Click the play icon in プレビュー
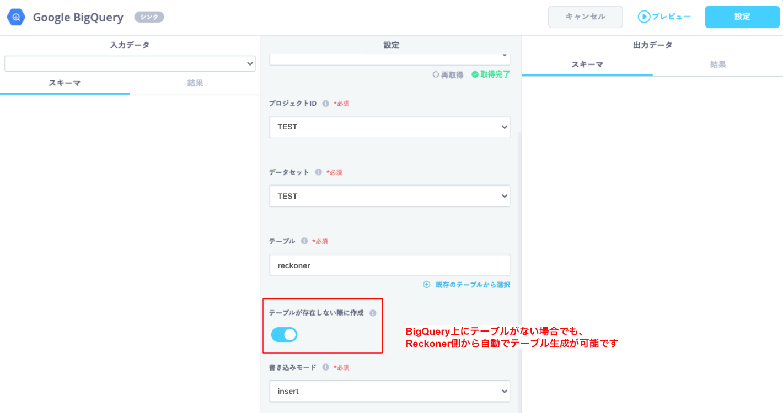The image size is (783, 413). point(644,17)
